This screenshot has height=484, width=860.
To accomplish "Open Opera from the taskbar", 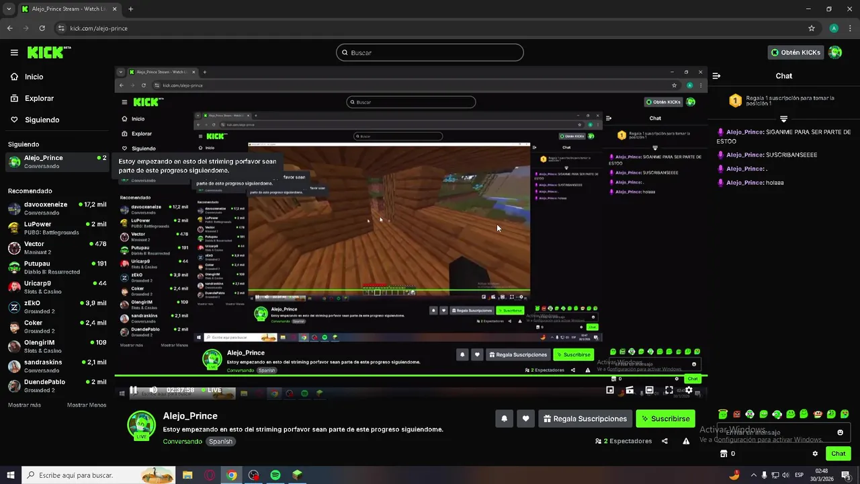I will pyautogui.click(x=210, y=475).
